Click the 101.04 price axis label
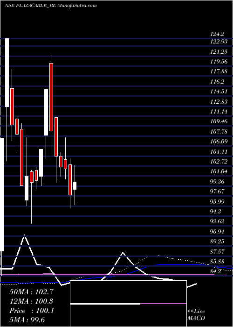The height and width of the screenshot is (327, 233). coord(219,171)
